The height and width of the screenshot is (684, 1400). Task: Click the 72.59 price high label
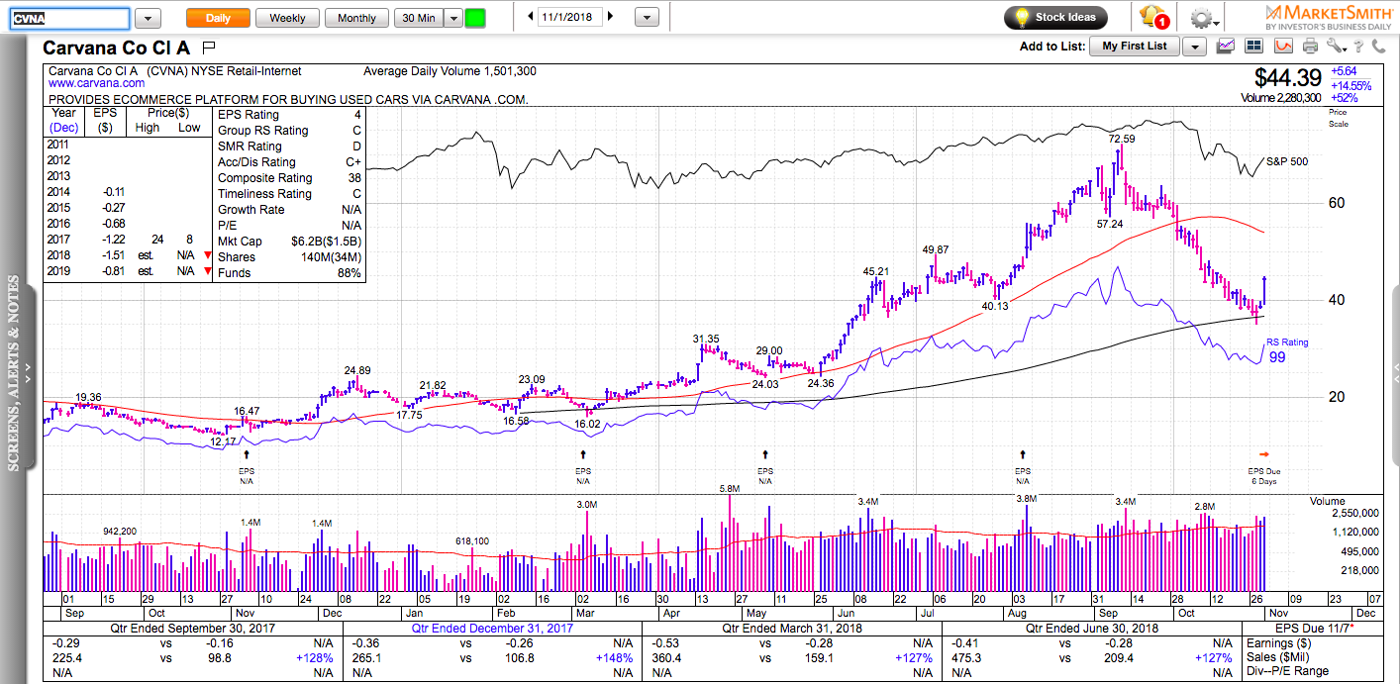coord(1122,139)
